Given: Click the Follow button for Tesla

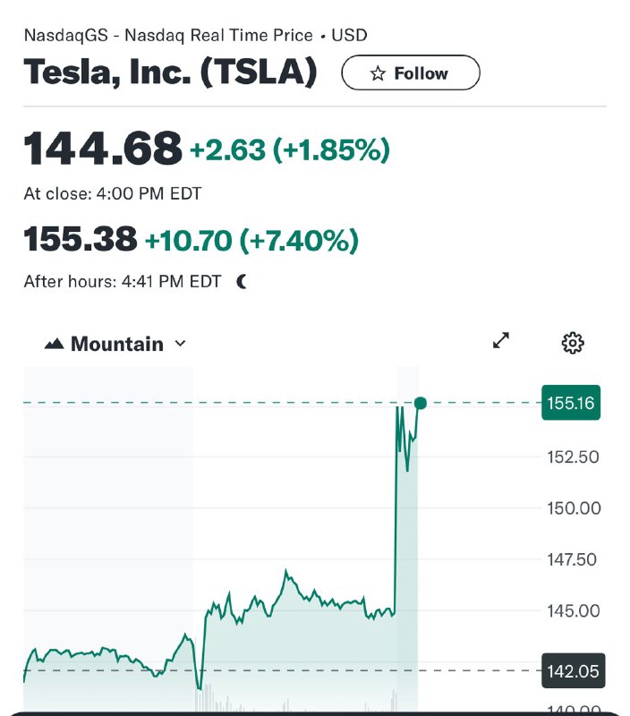Looking at the screenshot, I should pyautogui.click(x=410, y=73).
